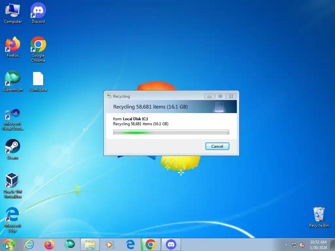Click the 'Local Disk (C:)' source text
Viewport: 335px width, 251px height.
point(135,119)
